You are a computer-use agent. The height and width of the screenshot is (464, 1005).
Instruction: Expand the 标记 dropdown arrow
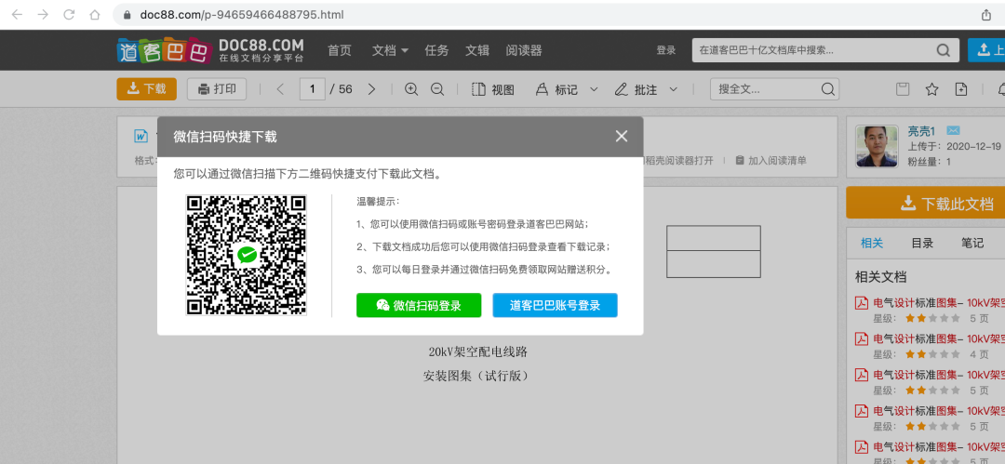point(594,89)
